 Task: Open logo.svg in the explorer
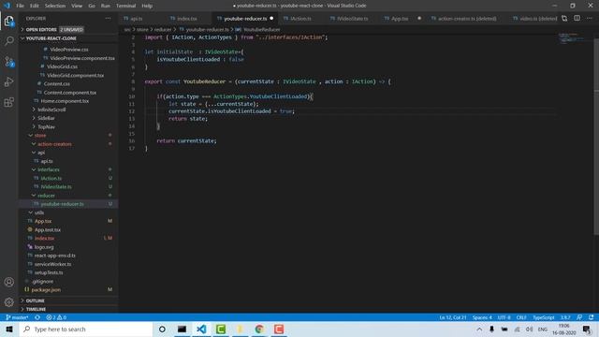[x=44, y=247]
